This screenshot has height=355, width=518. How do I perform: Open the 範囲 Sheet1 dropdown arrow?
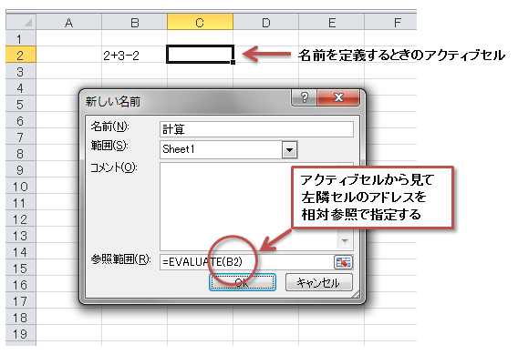[289, 150]
